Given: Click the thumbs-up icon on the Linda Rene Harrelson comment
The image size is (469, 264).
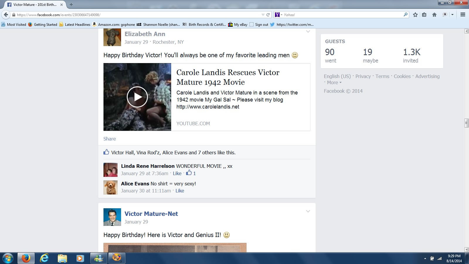Looking at the screenshot, I should pyautogui.click(x=189, y=173).
